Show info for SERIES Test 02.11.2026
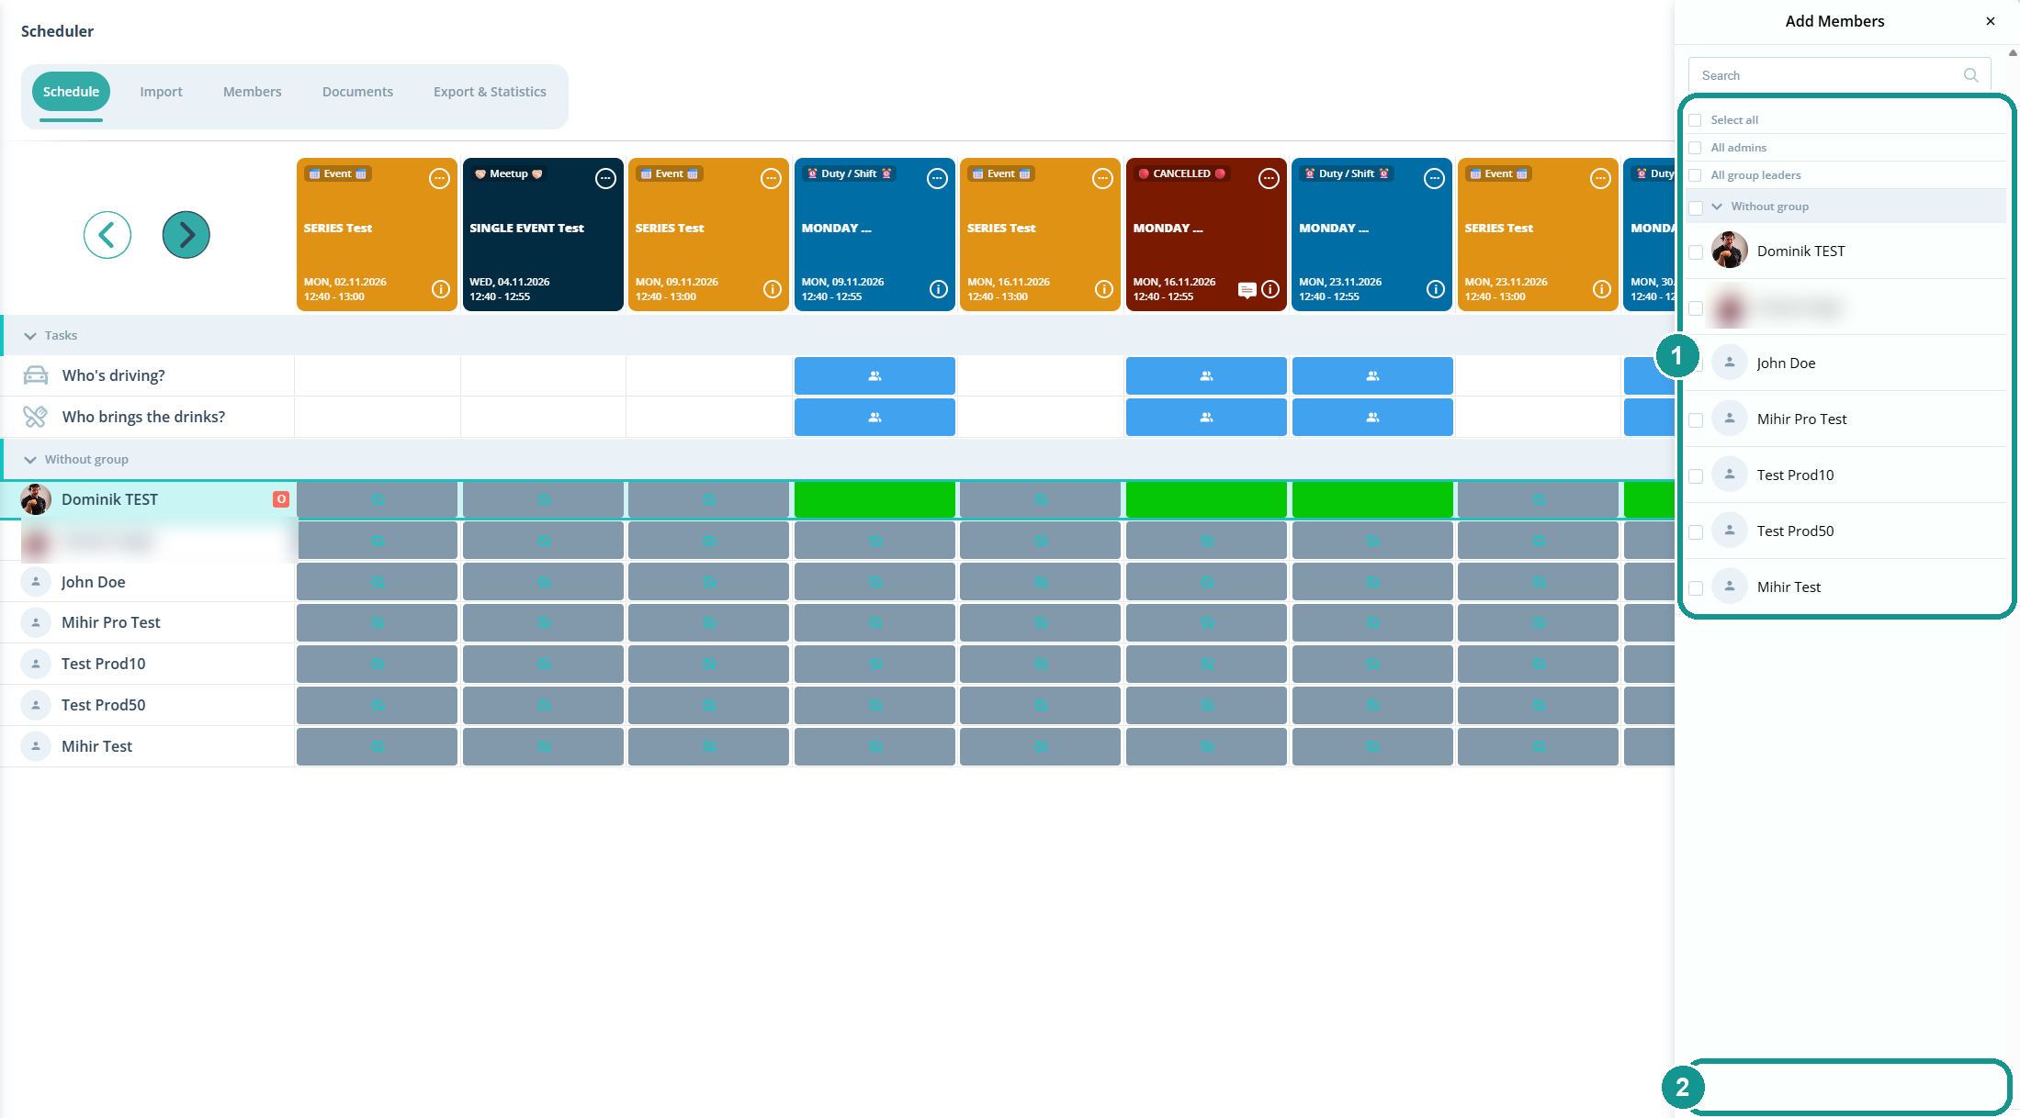The height and width of the screenshot is (1118, 2020). click(441, 289)
